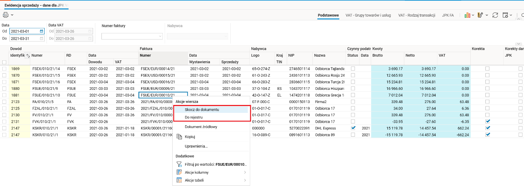Toggle Korekta checkbox for FVK/010/21/1 row
This screenshot has width=524, height=188.
[x=487, y=122]
